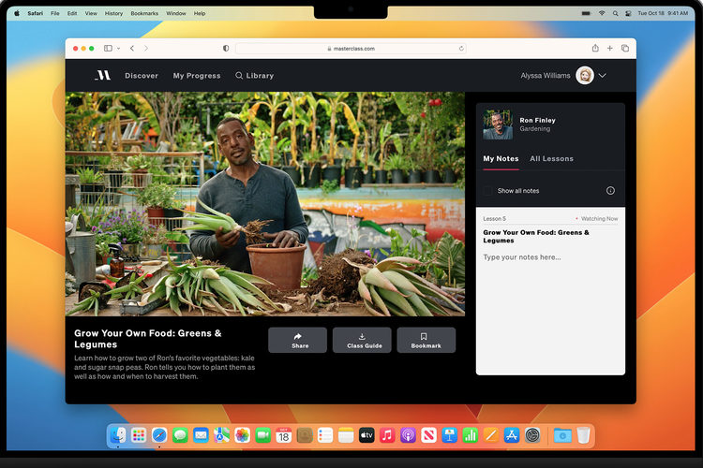The width and height of the screenshot is (703, 468).
Task: Open System Settings from the Dock
Action: [x=532, y=435]
